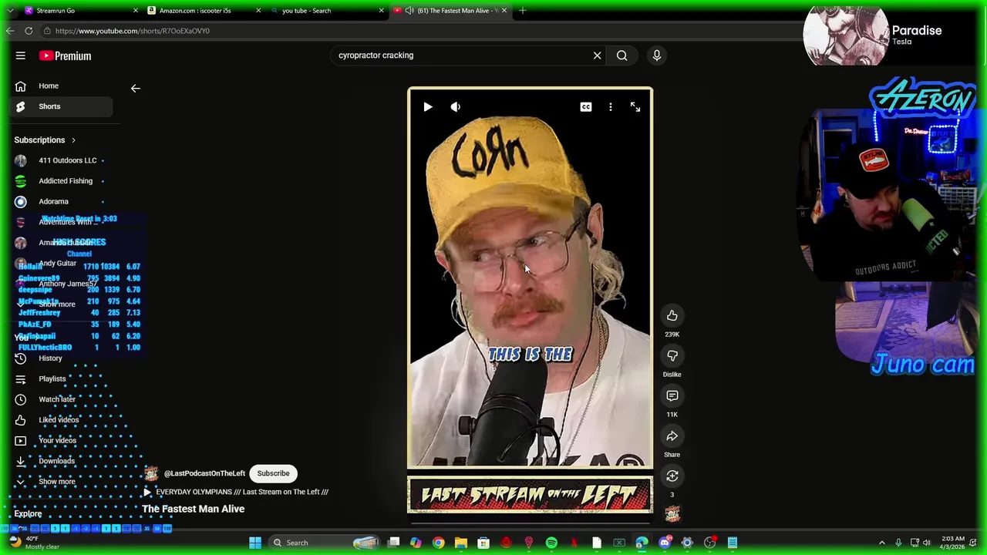
Task: Open the sound source thumbnail
Action: tap(672, 514)
